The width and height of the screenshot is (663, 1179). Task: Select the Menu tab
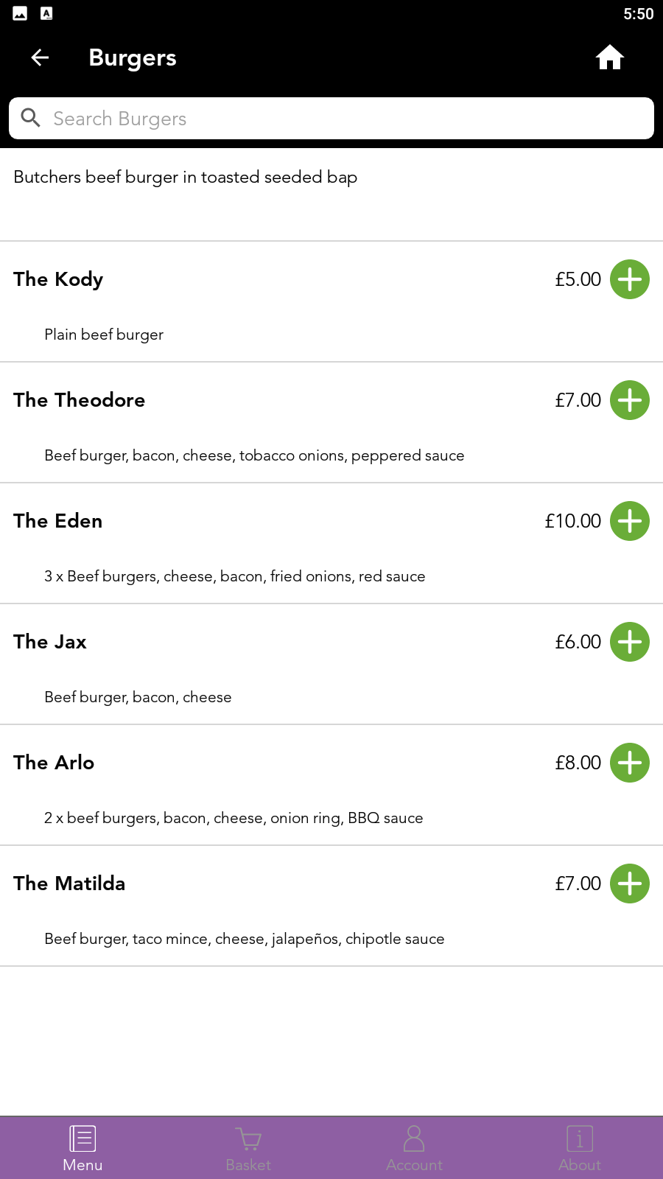coord(83,1147)
